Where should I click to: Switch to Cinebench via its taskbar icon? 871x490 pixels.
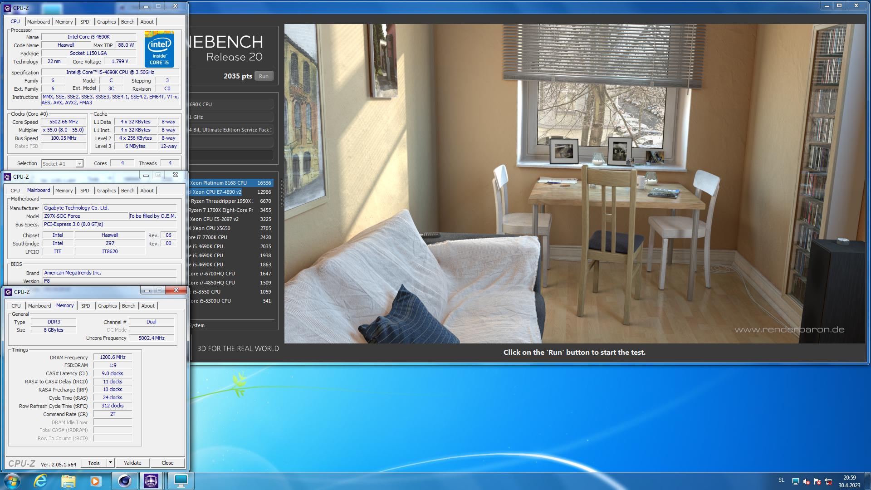point(124,481)
